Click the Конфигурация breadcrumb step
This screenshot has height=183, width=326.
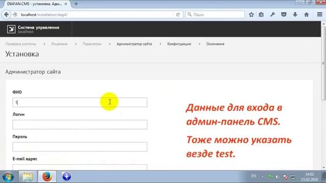coord(179,44)
